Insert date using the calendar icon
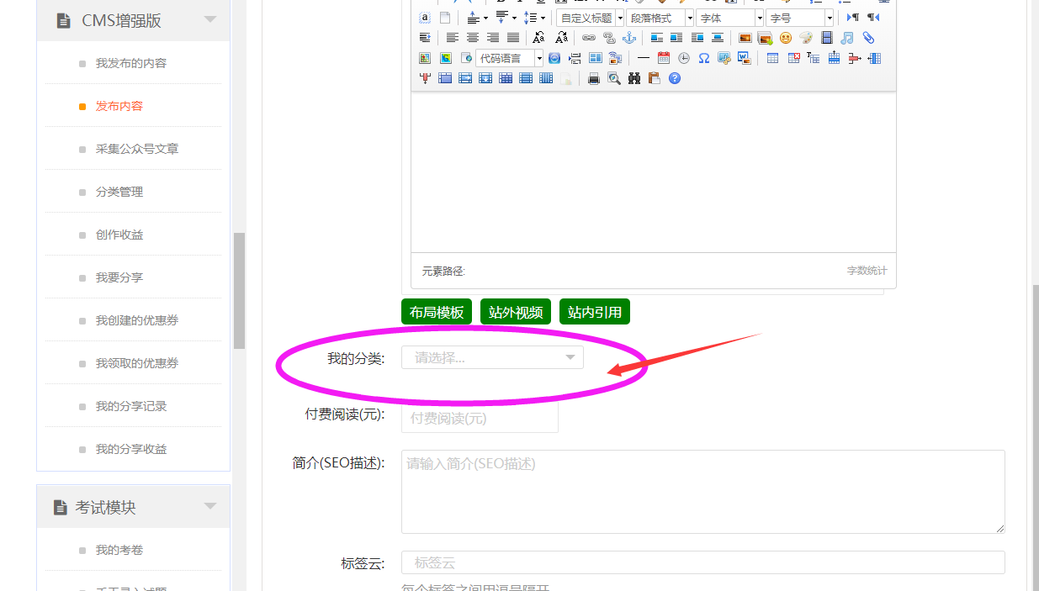Screen dimensions: 1039x591 click(x=664, y=58)
